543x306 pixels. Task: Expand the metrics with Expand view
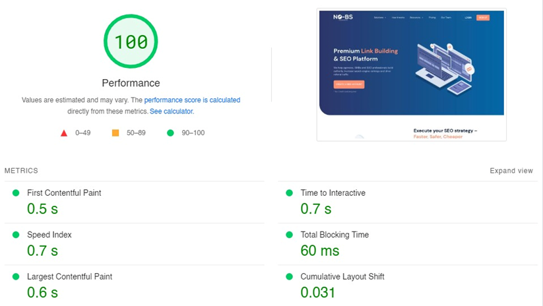[511, 171]
